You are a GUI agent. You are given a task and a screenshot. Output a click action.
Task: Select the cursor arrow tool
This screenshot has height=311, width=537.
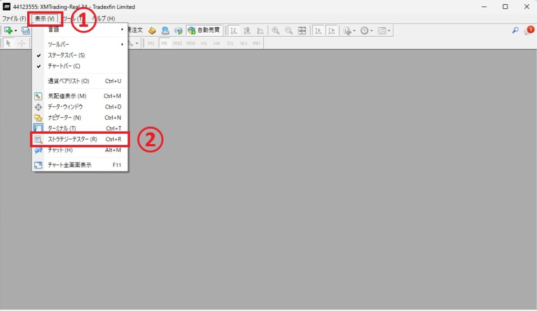(x=8, y=43)
